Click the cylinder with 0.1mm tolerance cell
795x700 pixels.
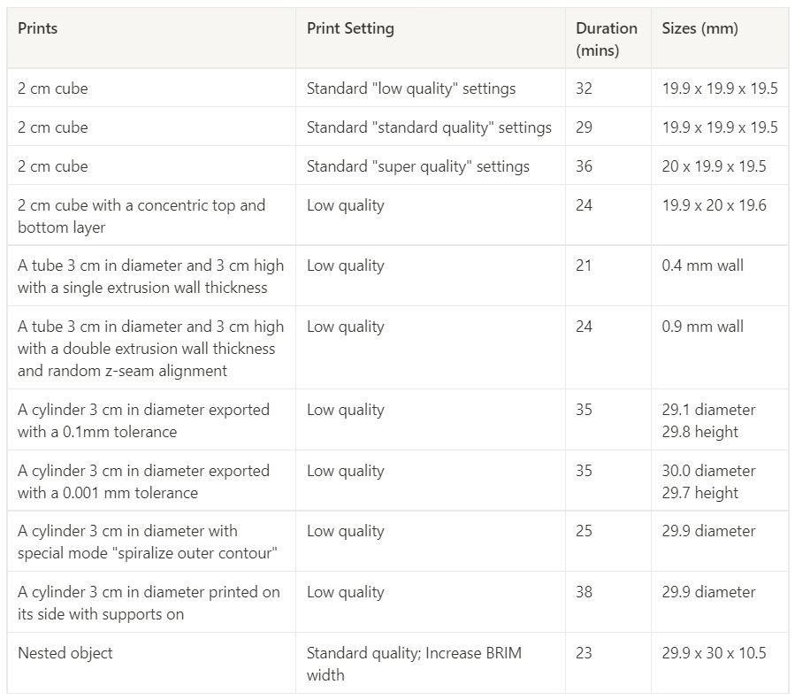(x=143, y=420)
